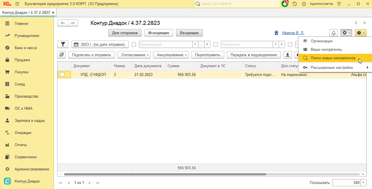Click Передать в подразделение button
The height and width of the screenshot is (189, 372).
[254, 55]
